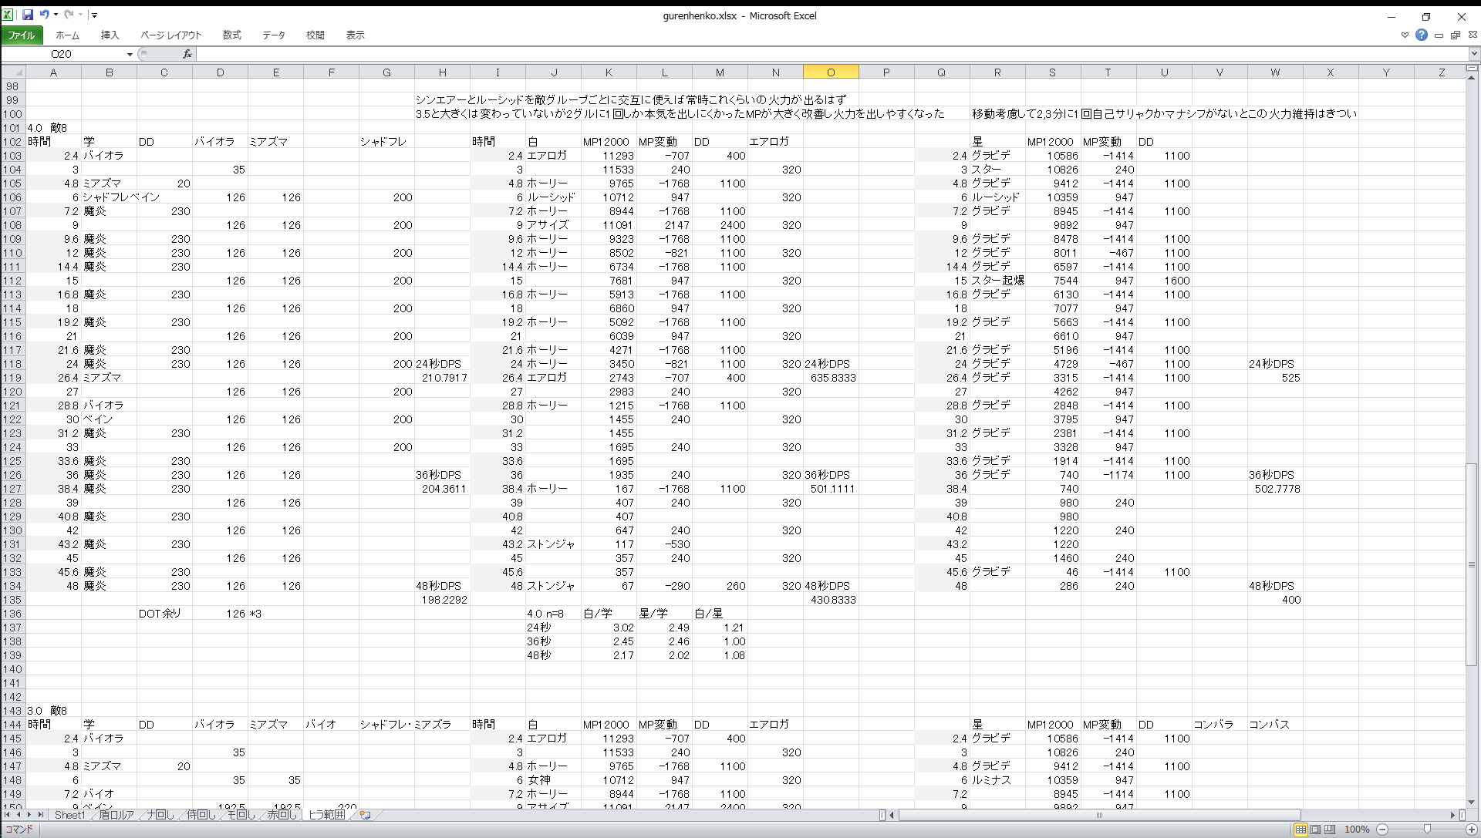The image size is (1481, 838).
Task: Click into the formula bar field
Action: [x=832, y=54]
